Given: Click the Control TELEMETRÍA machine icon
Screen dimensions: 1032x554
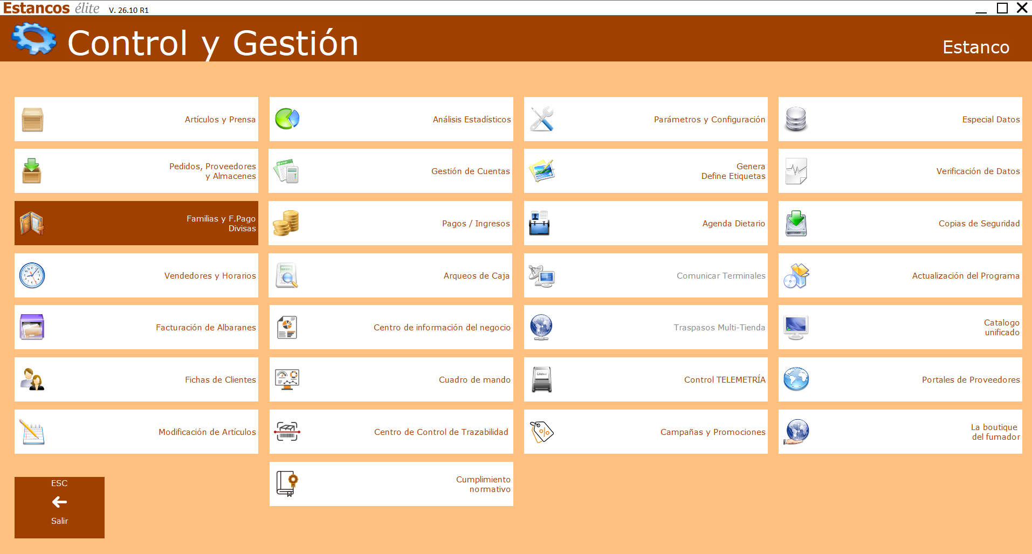Looking at the screenshot, I should click(x=542, y=379).
